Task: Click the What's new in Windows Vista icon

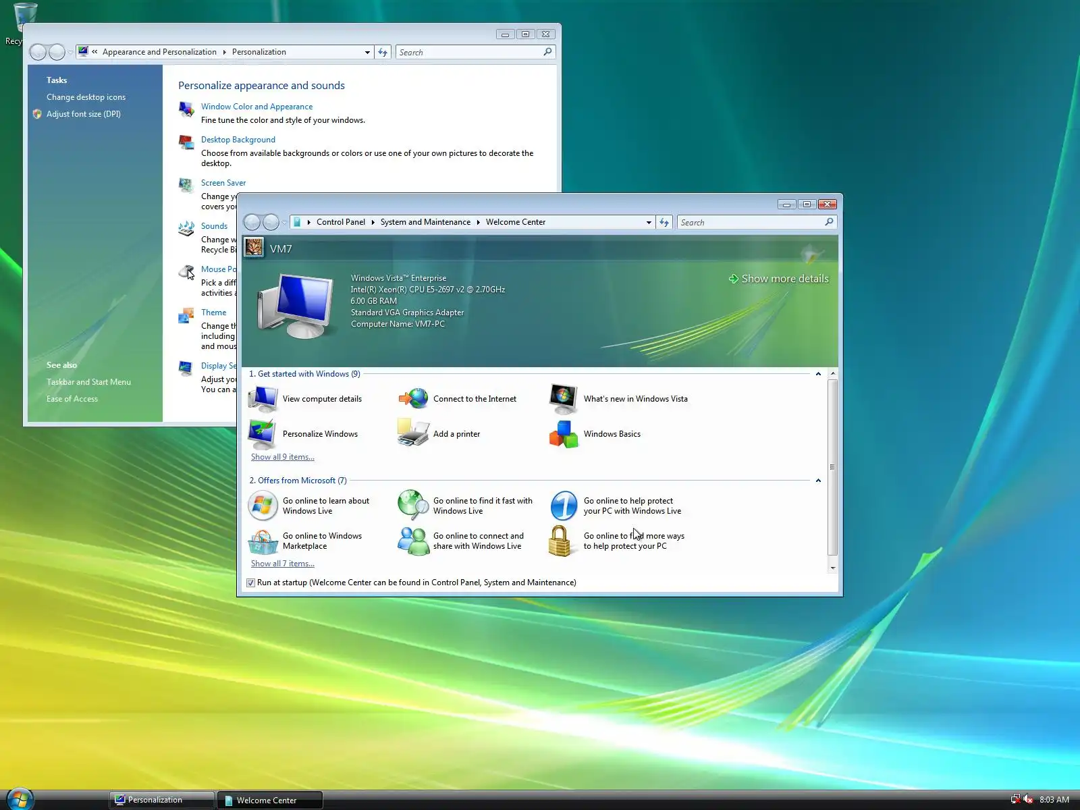Action: click(564, 399)
